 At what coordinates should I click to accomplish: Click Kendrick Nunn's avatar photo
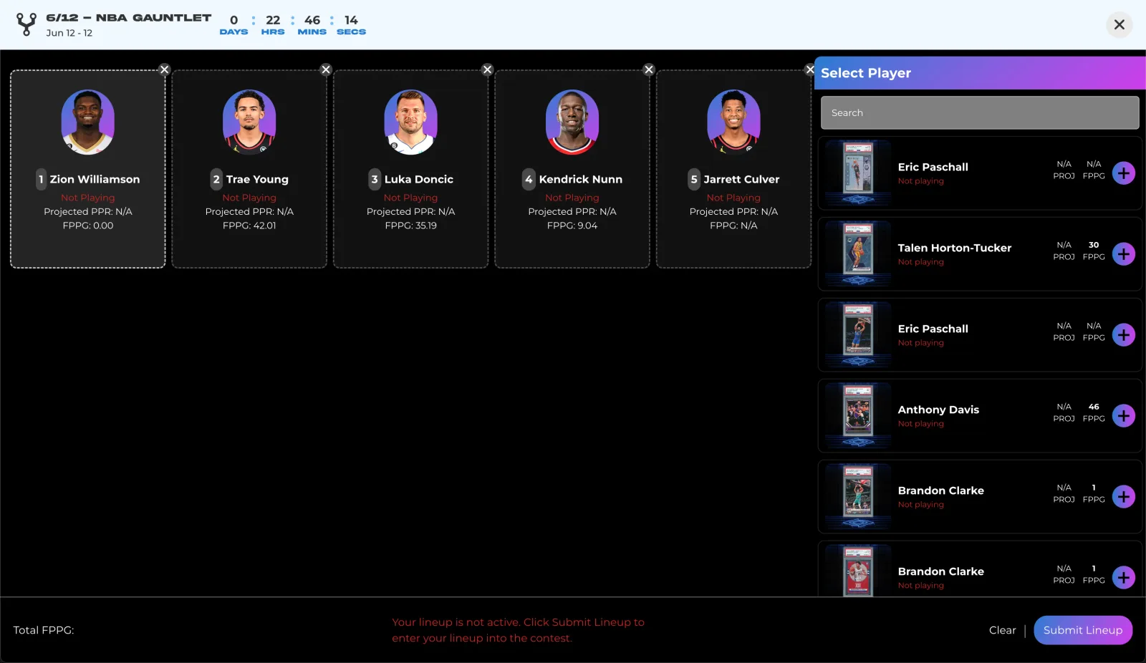click(572, 122)
